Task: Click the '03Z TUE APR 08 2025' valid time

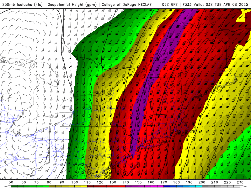Action: click(x=227, y=5)
